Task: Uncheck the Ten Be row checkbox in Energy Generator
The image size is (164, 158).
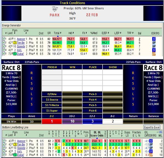Action: [x=4, y=43]
